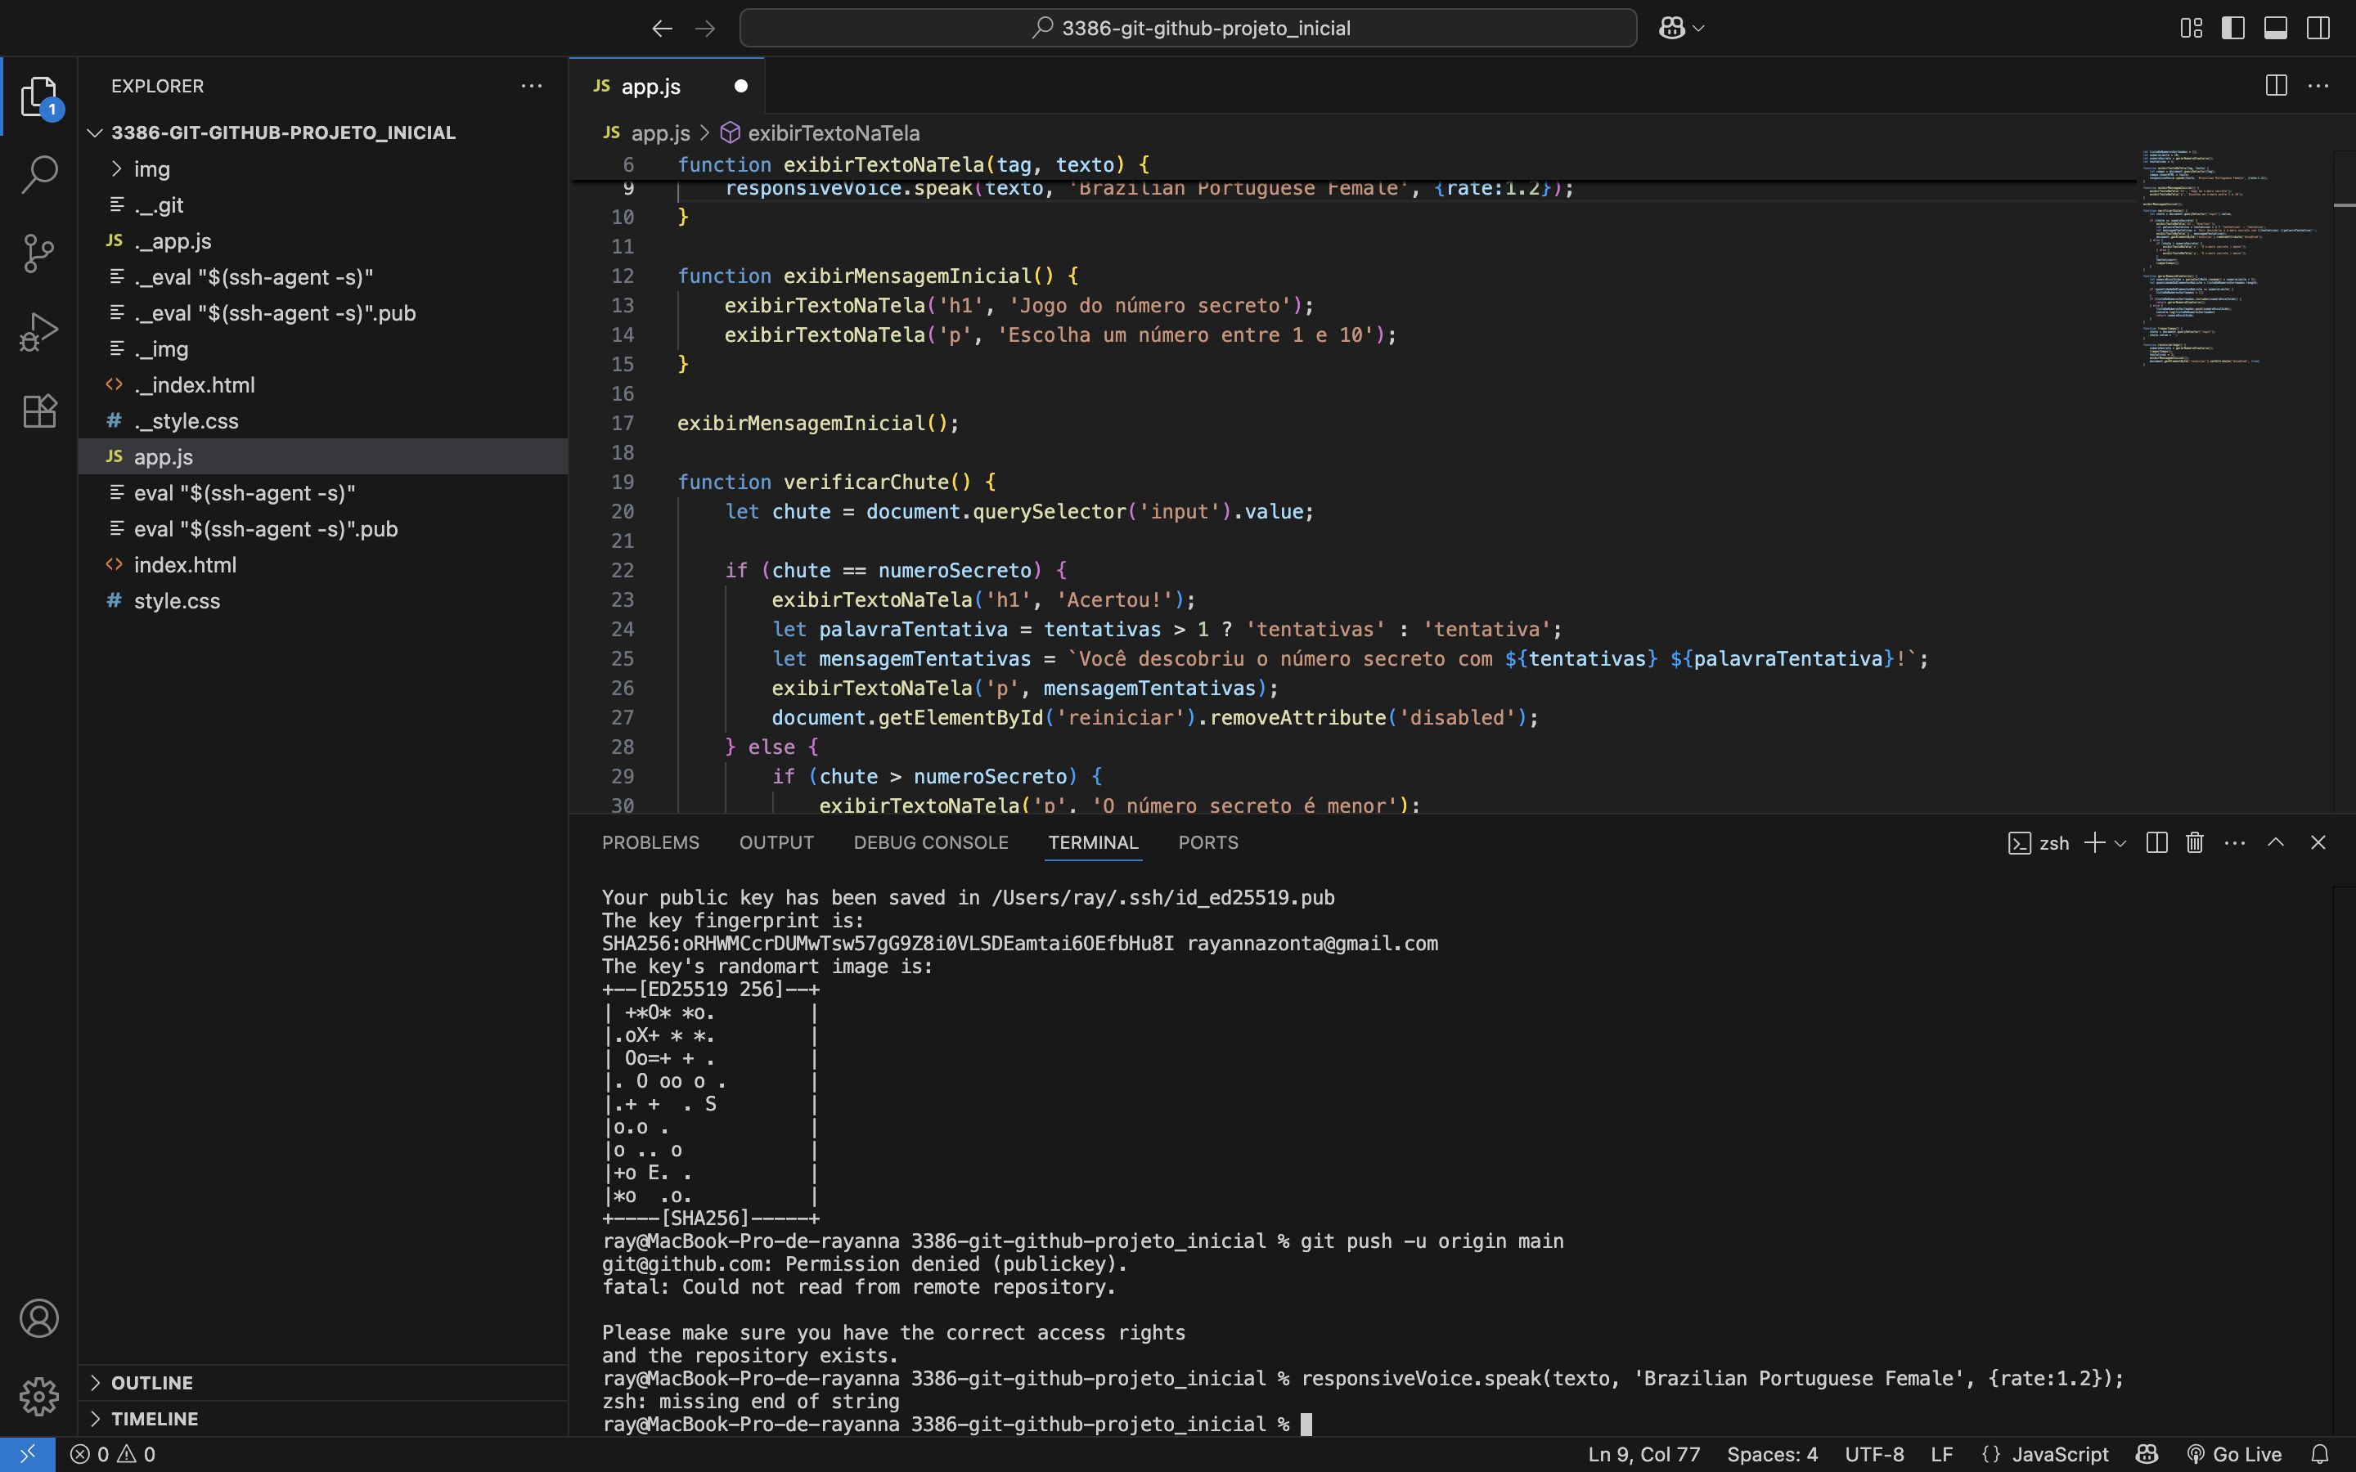Select indentation Spaces: 4 in status bar
This screenshot has width=2356, height=1472.
pos(1772,1453)
